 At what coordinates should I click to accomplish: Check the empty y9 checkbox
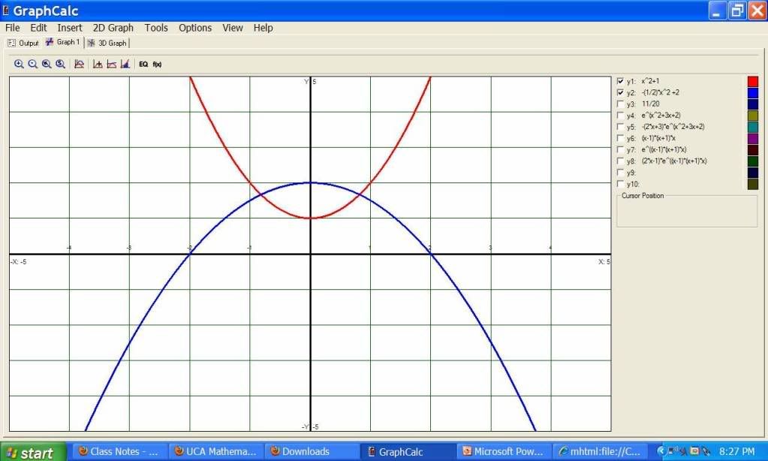(x=621, y=173)
